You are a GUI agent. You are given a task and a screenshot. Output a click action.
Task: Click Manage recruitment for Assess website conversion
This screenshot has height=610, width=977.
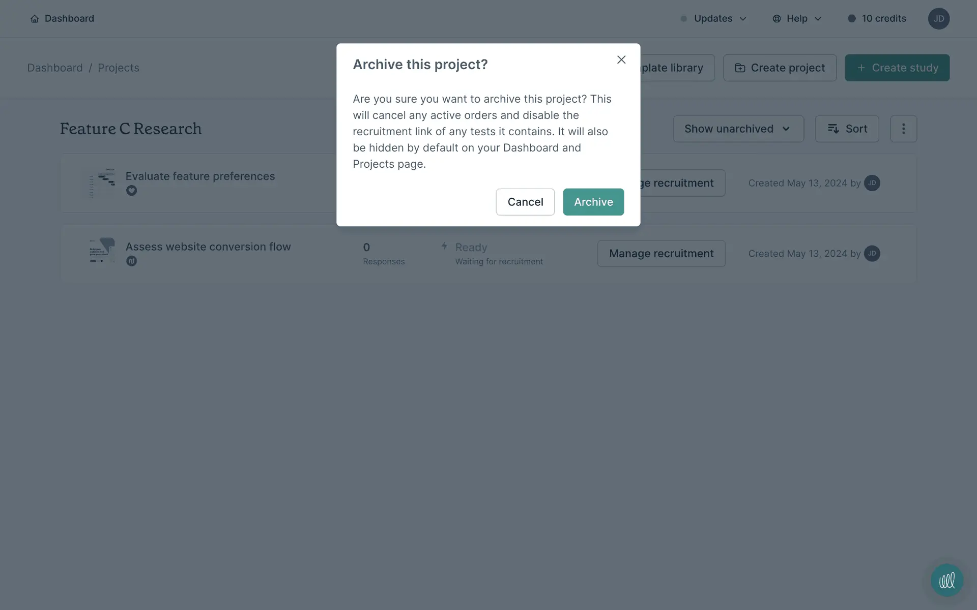point(661,253)
